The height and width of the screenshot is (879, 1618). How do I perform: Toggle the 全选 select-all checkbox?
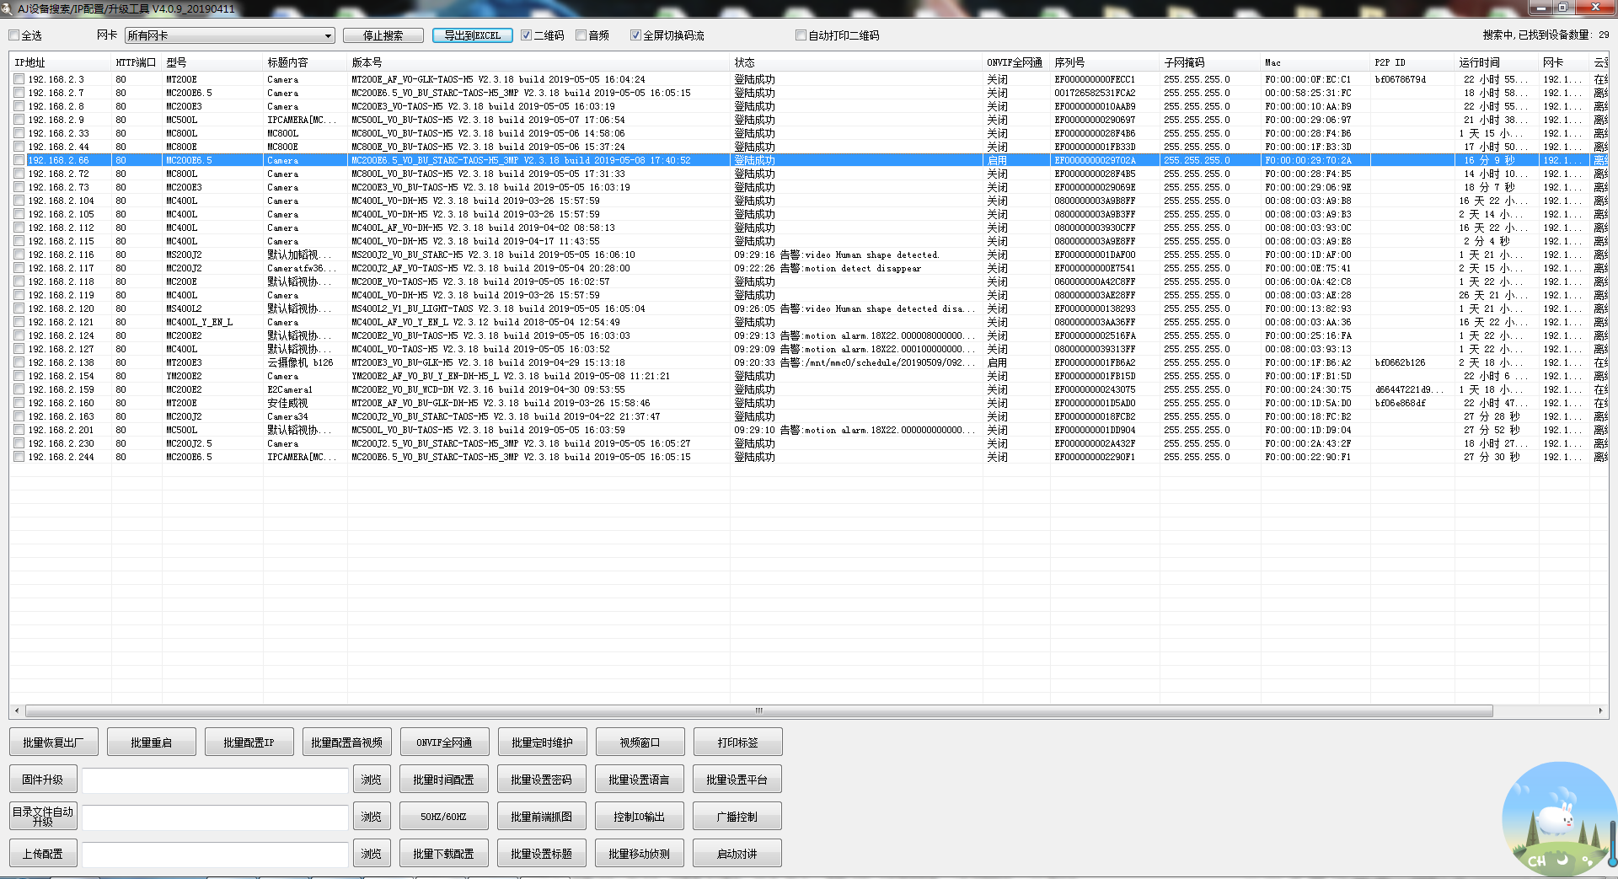click(x=14, y=35)
